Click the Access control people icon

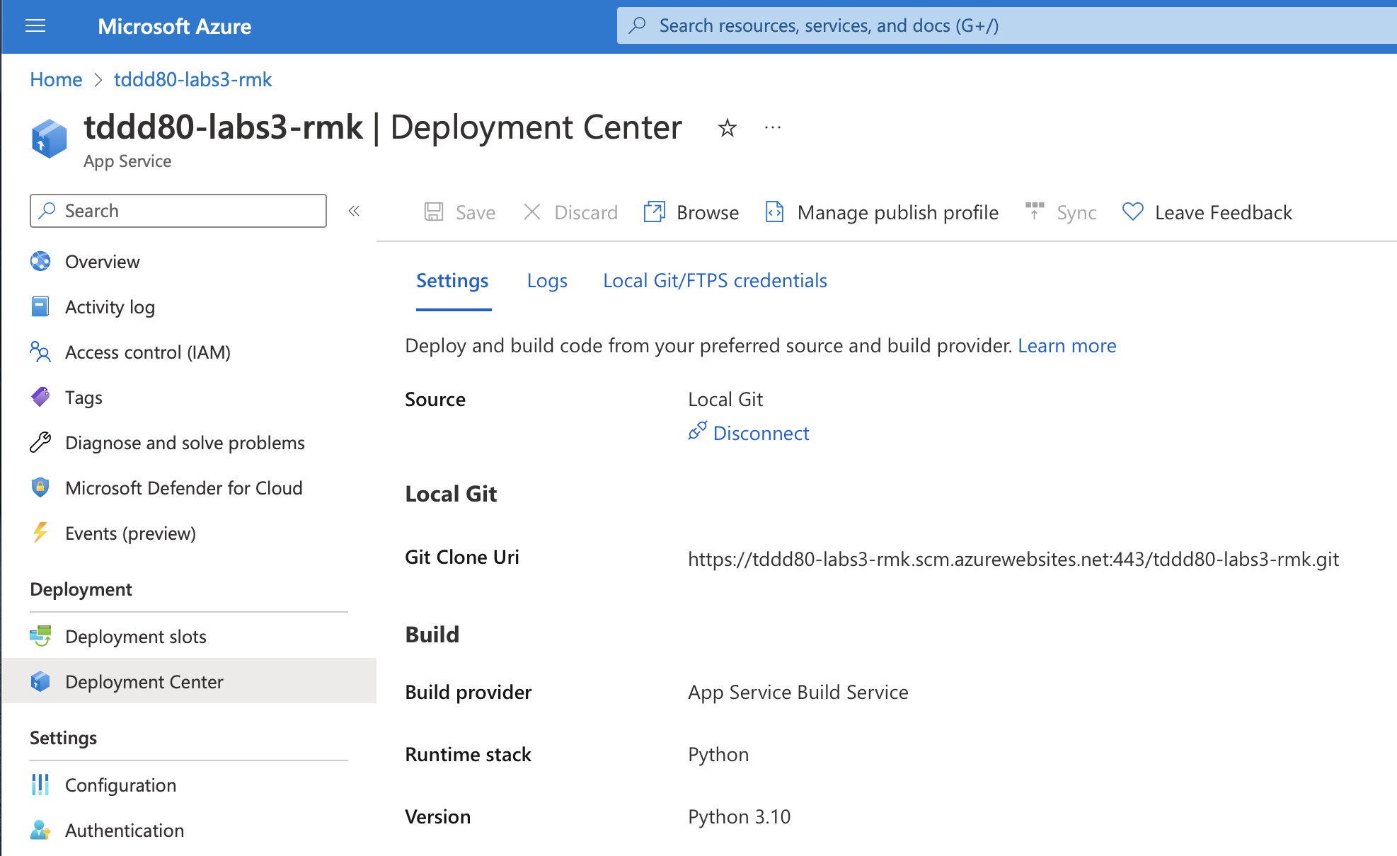(x=40, y=352)
